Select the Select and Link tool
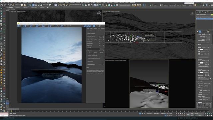 click(x=8, y=5)
